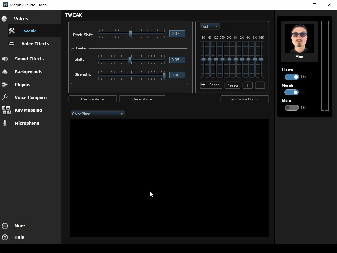Expand the Color Blast visualization dropdown
Screen dimensions: 337x253
[98, 114]
